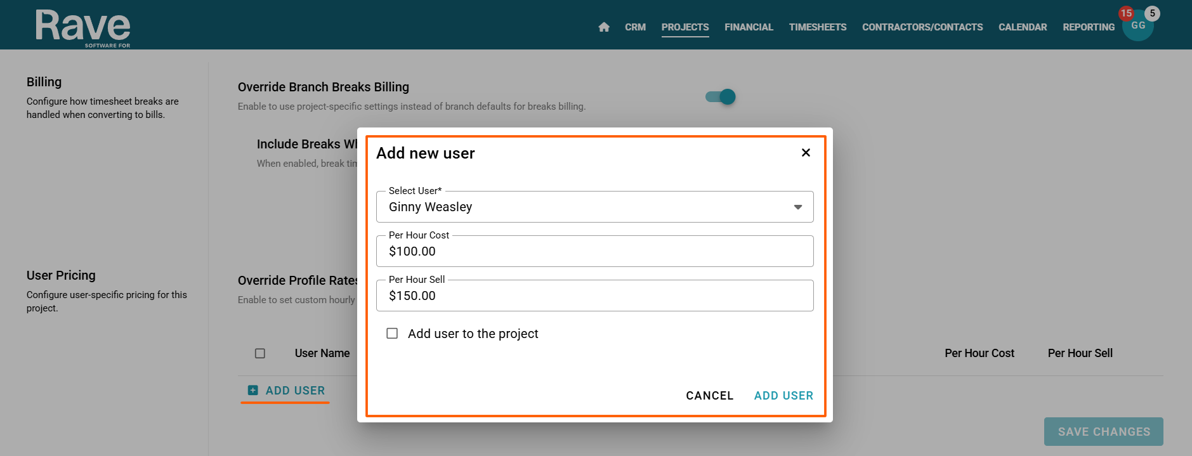1192x456 pixels.
Task: Click the home icon in navigation bar
Action: pyautogui.click(x=604, y=27)
